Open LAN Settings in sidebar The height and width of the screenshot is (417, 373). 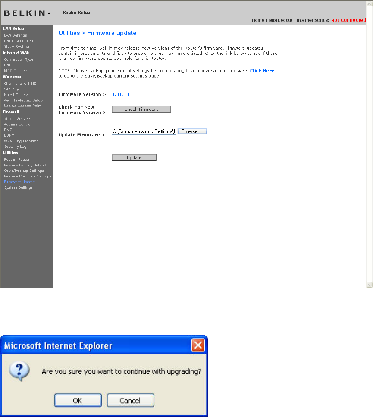(15, 35)
